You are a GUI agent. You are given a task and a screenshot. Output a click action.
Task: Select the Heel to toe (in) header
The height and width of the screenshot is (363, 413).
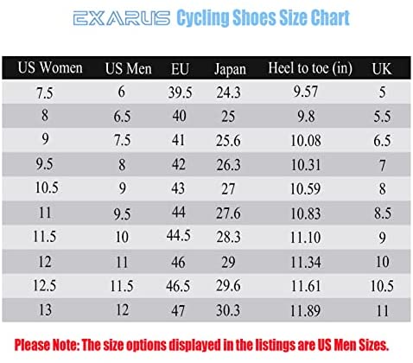[x=310, y=68]
